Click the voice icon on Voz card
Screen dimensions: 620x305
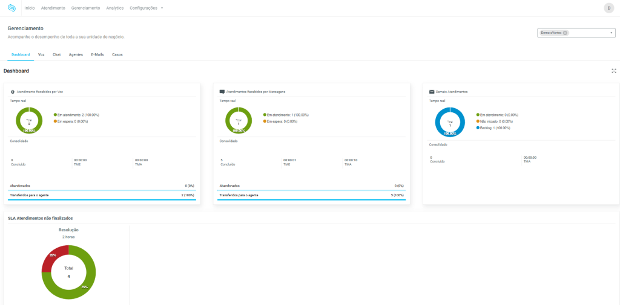(x=13, y=92)
